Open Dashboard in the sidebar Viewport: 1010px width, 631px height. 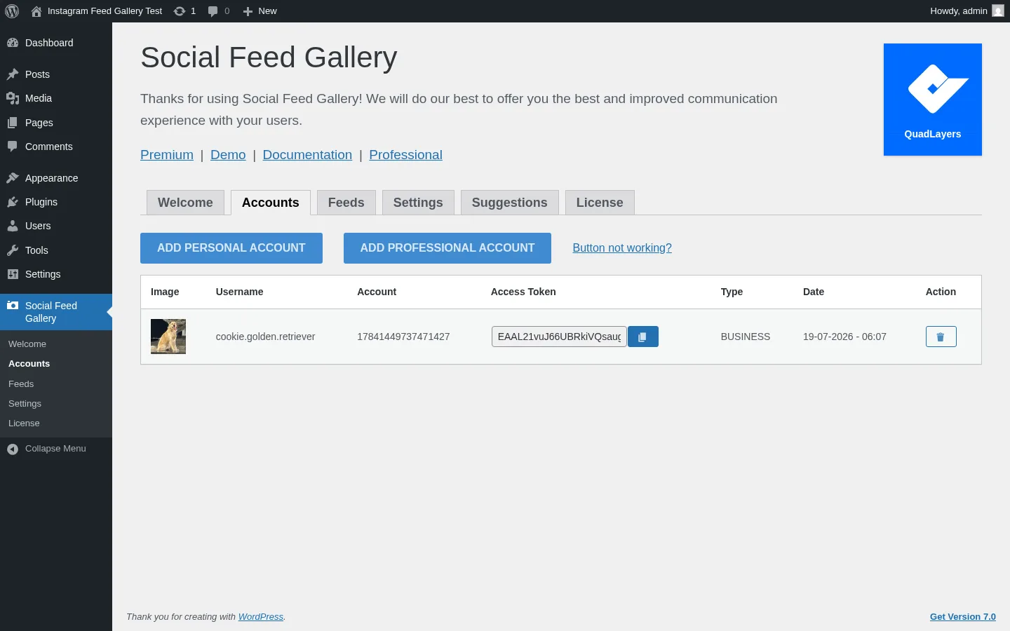tap(56, 43)
